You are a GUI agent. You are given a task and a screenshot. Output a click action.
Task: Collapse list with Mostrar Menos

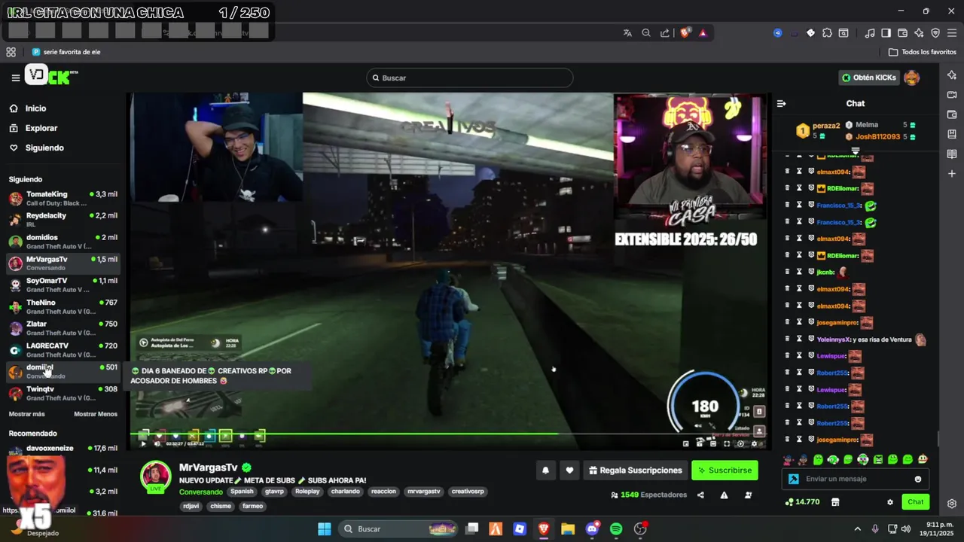point(96,414)
